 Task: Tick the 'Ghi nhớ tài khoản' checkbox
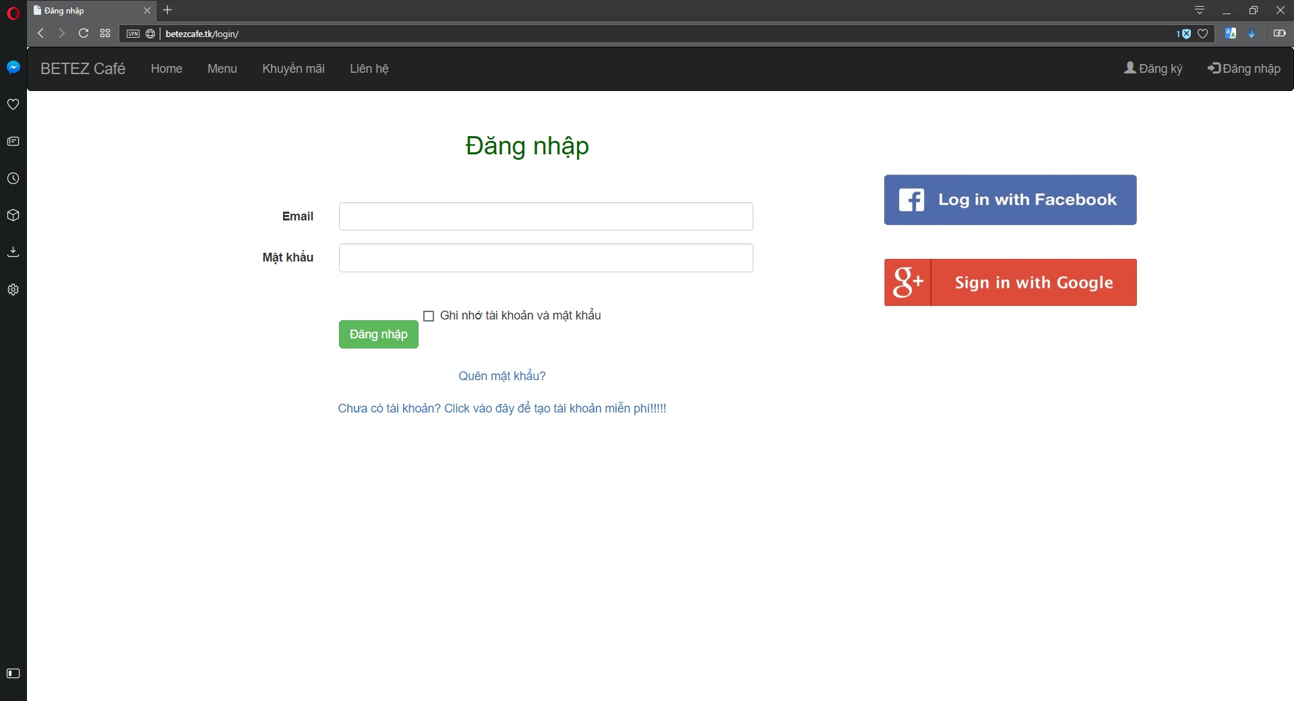[429, 316]
